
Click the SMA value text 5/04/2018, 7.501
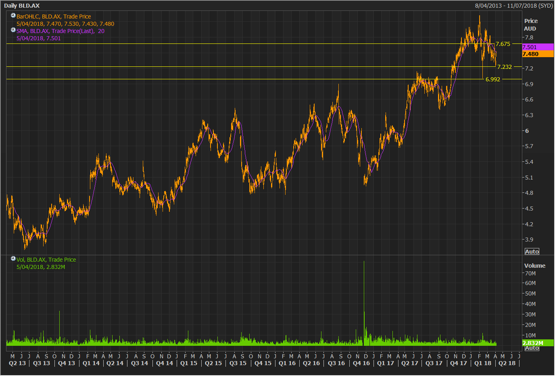38,38
